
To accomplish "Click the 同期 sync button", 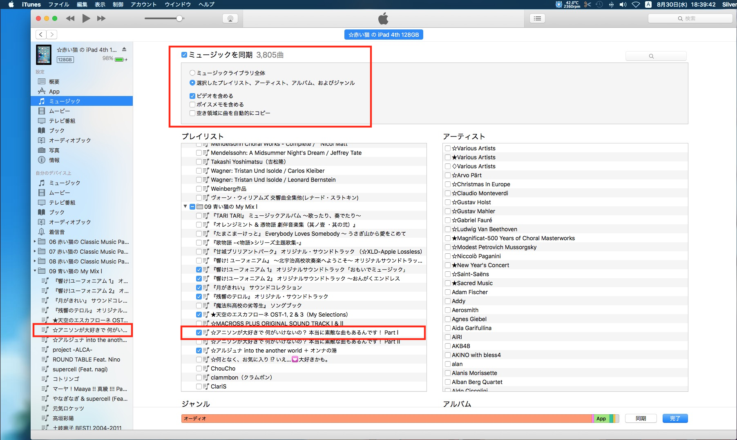I will click(641, 418).
